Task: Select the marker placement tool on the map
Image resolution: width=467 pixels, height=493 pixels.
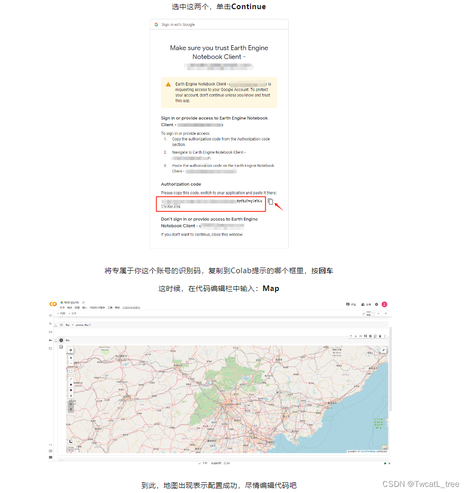Action: click(71, 396)
